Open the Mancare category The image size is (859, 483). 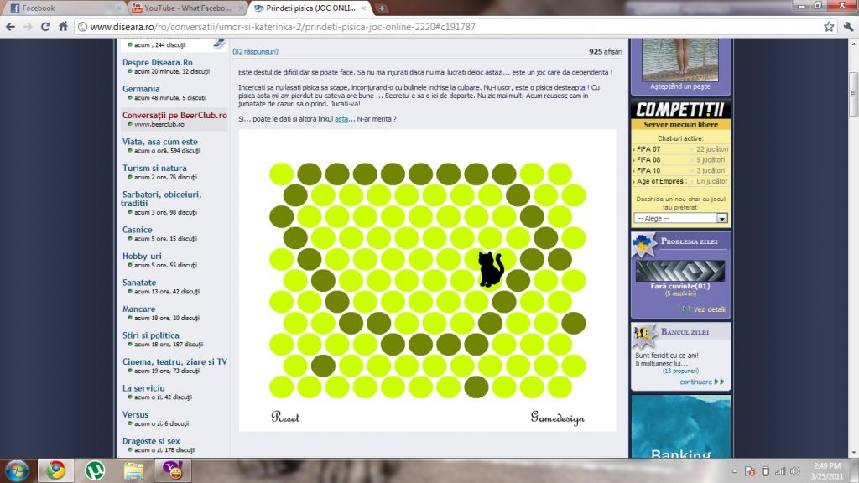tap(138, 309)
